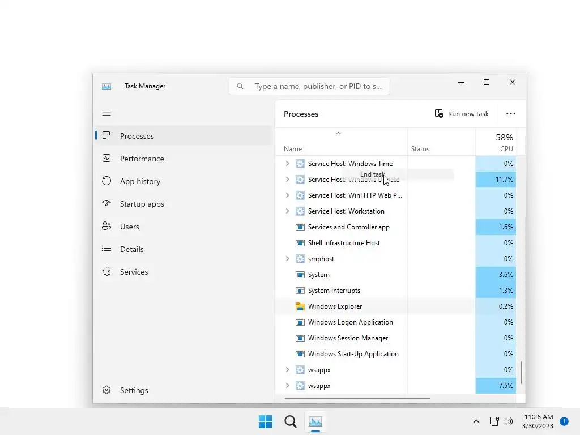Select the System process

pos(395,275)
